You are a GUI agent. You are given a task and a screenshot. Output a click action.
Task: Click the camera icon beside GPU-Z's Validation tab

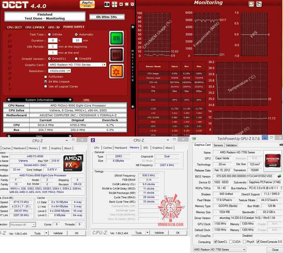pyautogui.click(x=281, y=145)
